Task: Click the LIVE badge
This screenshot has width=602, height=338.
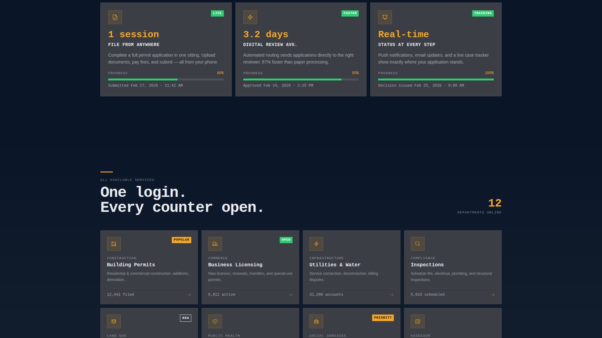Action: tap(217, 13)
